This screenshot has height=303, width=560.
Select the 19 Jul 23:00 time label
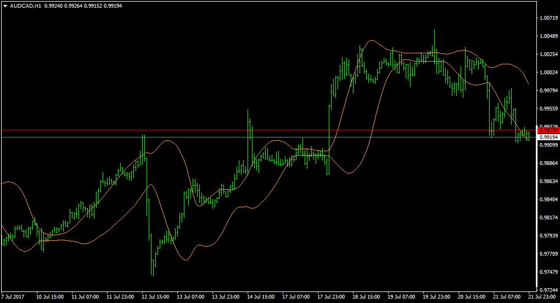pos(437,297)
